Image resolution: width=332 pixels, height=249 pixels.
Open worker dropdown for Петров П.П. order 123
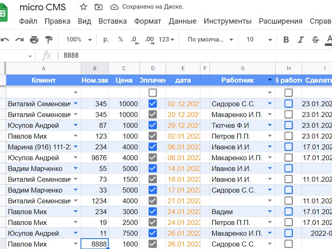point(270,136)
